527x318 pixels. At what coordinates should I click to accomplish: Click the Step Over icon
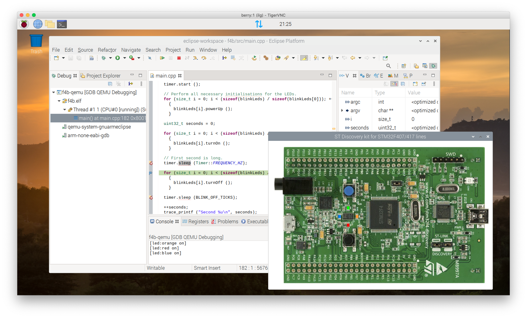(x=204, y=58)
